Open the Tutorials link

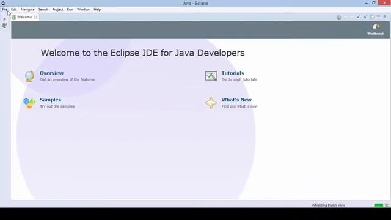(233, 73)
